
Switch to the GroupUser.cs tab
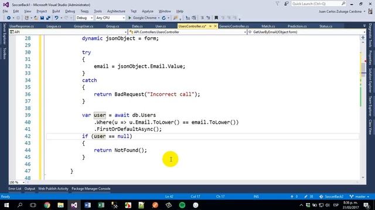[83, 26]
